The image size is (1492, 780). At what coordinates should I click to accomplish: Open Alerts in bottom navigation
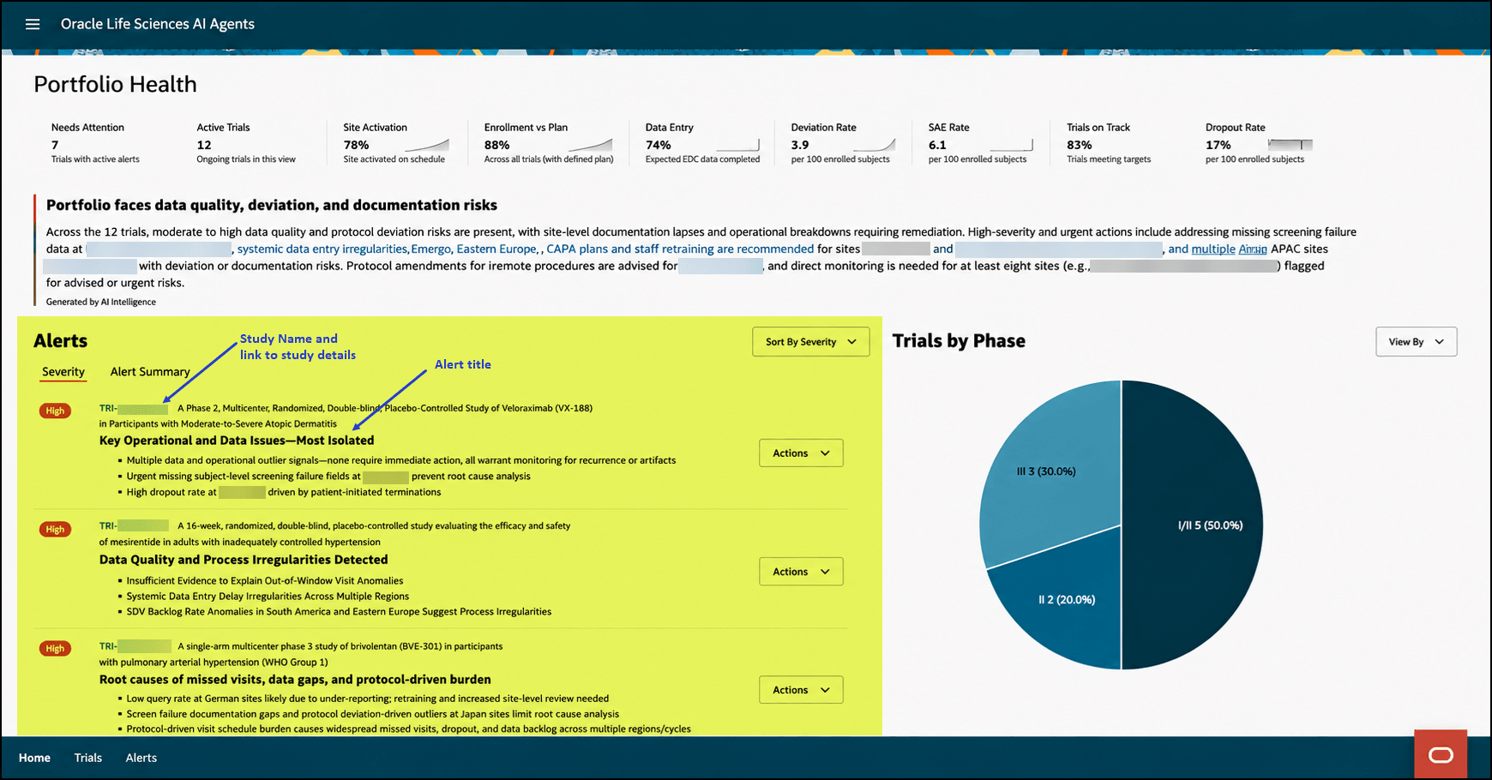[141, 758]
